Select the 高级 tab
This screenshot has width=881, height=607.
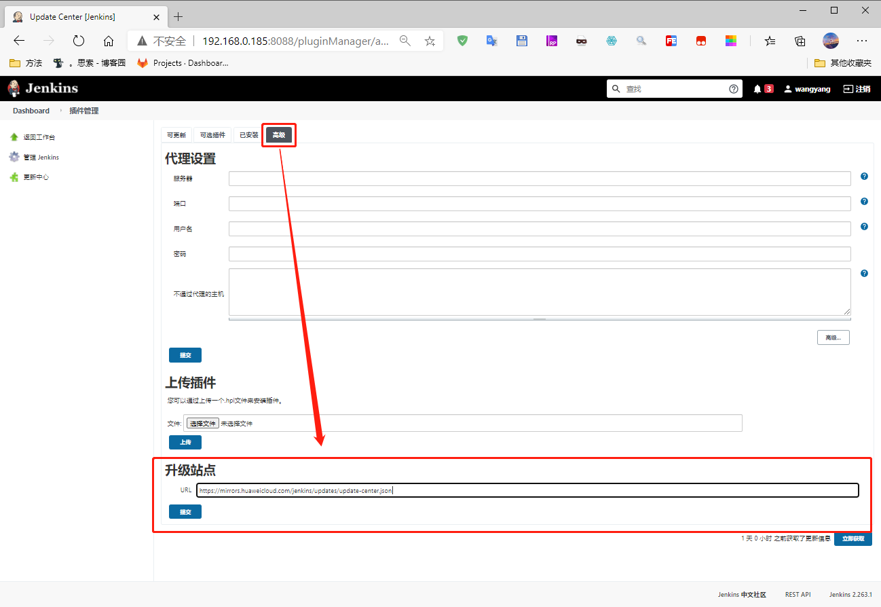(x=279, y=135)
